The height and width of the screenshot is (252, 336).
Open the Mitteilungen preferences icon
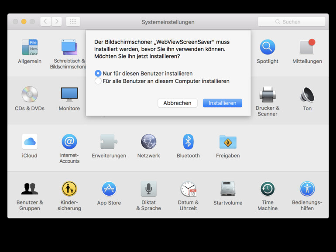[x=307, y=47]
